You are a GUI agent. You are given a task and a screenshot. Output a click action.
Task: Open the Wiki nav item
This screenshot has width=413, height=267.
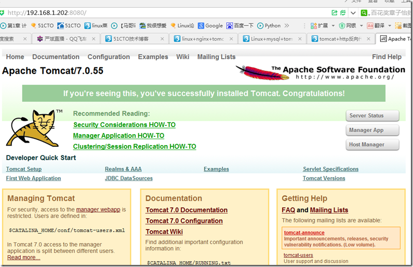pyautogui.click(x=183, y=57)
